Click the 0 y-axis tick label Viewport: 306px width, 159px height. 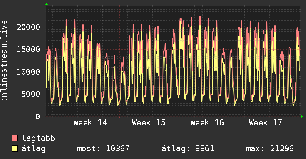pos(38,116)
